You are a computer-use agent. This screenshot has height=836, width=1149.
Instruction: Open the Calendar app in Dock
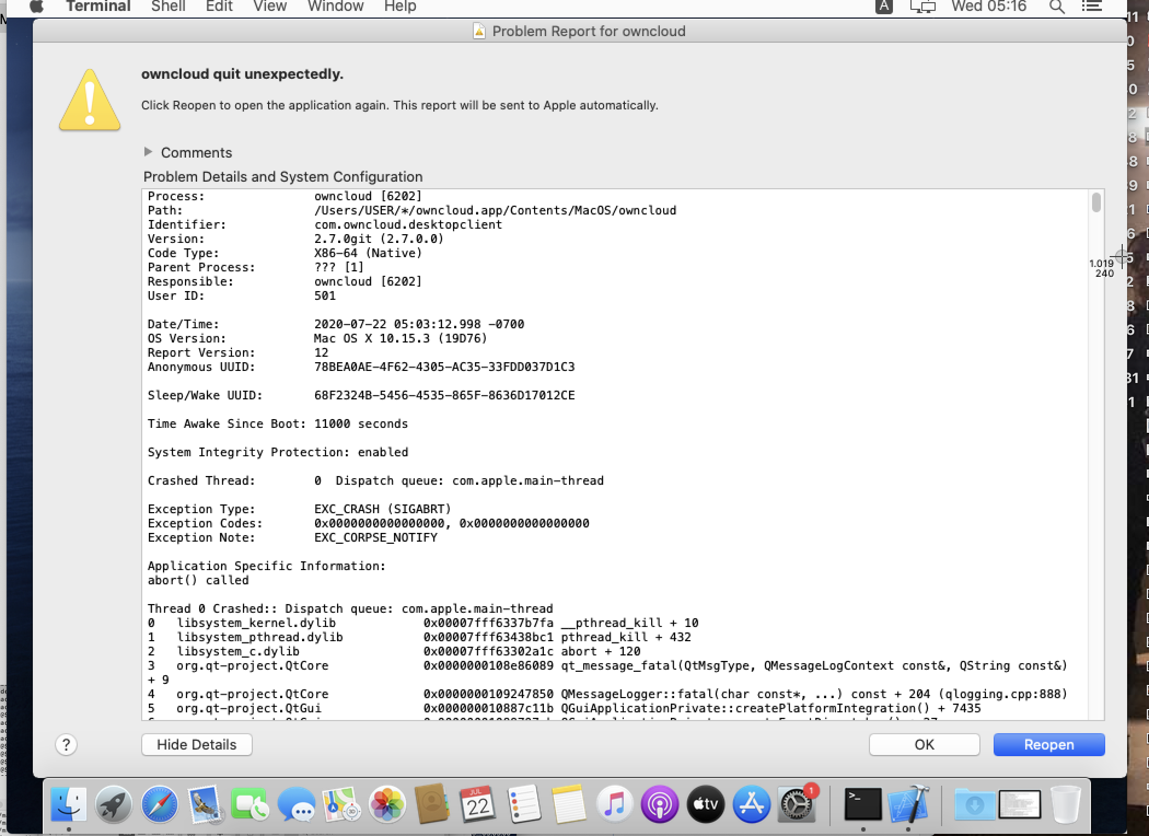click(478, 805)
